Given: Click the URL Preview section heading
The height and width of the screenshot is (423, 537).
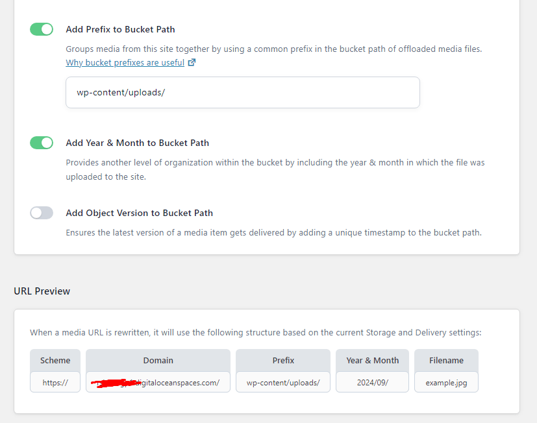Looking at the screenshot, I should click(42, 291).
